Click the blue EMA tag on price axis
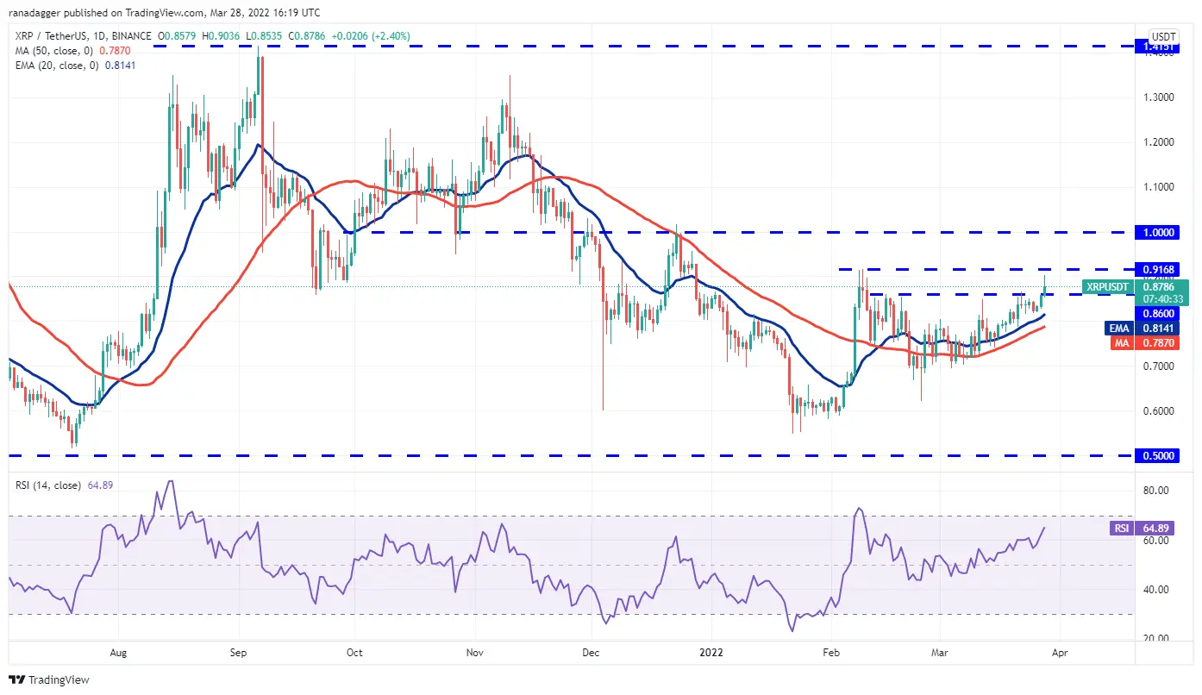Viewport: 1202px width, 695px height. tap(1121, 328)
